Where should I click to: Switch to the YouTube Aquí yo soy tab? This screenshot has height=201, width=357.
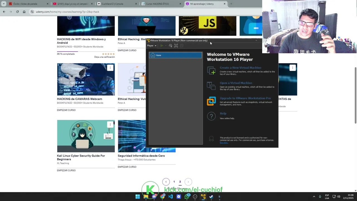73,4
